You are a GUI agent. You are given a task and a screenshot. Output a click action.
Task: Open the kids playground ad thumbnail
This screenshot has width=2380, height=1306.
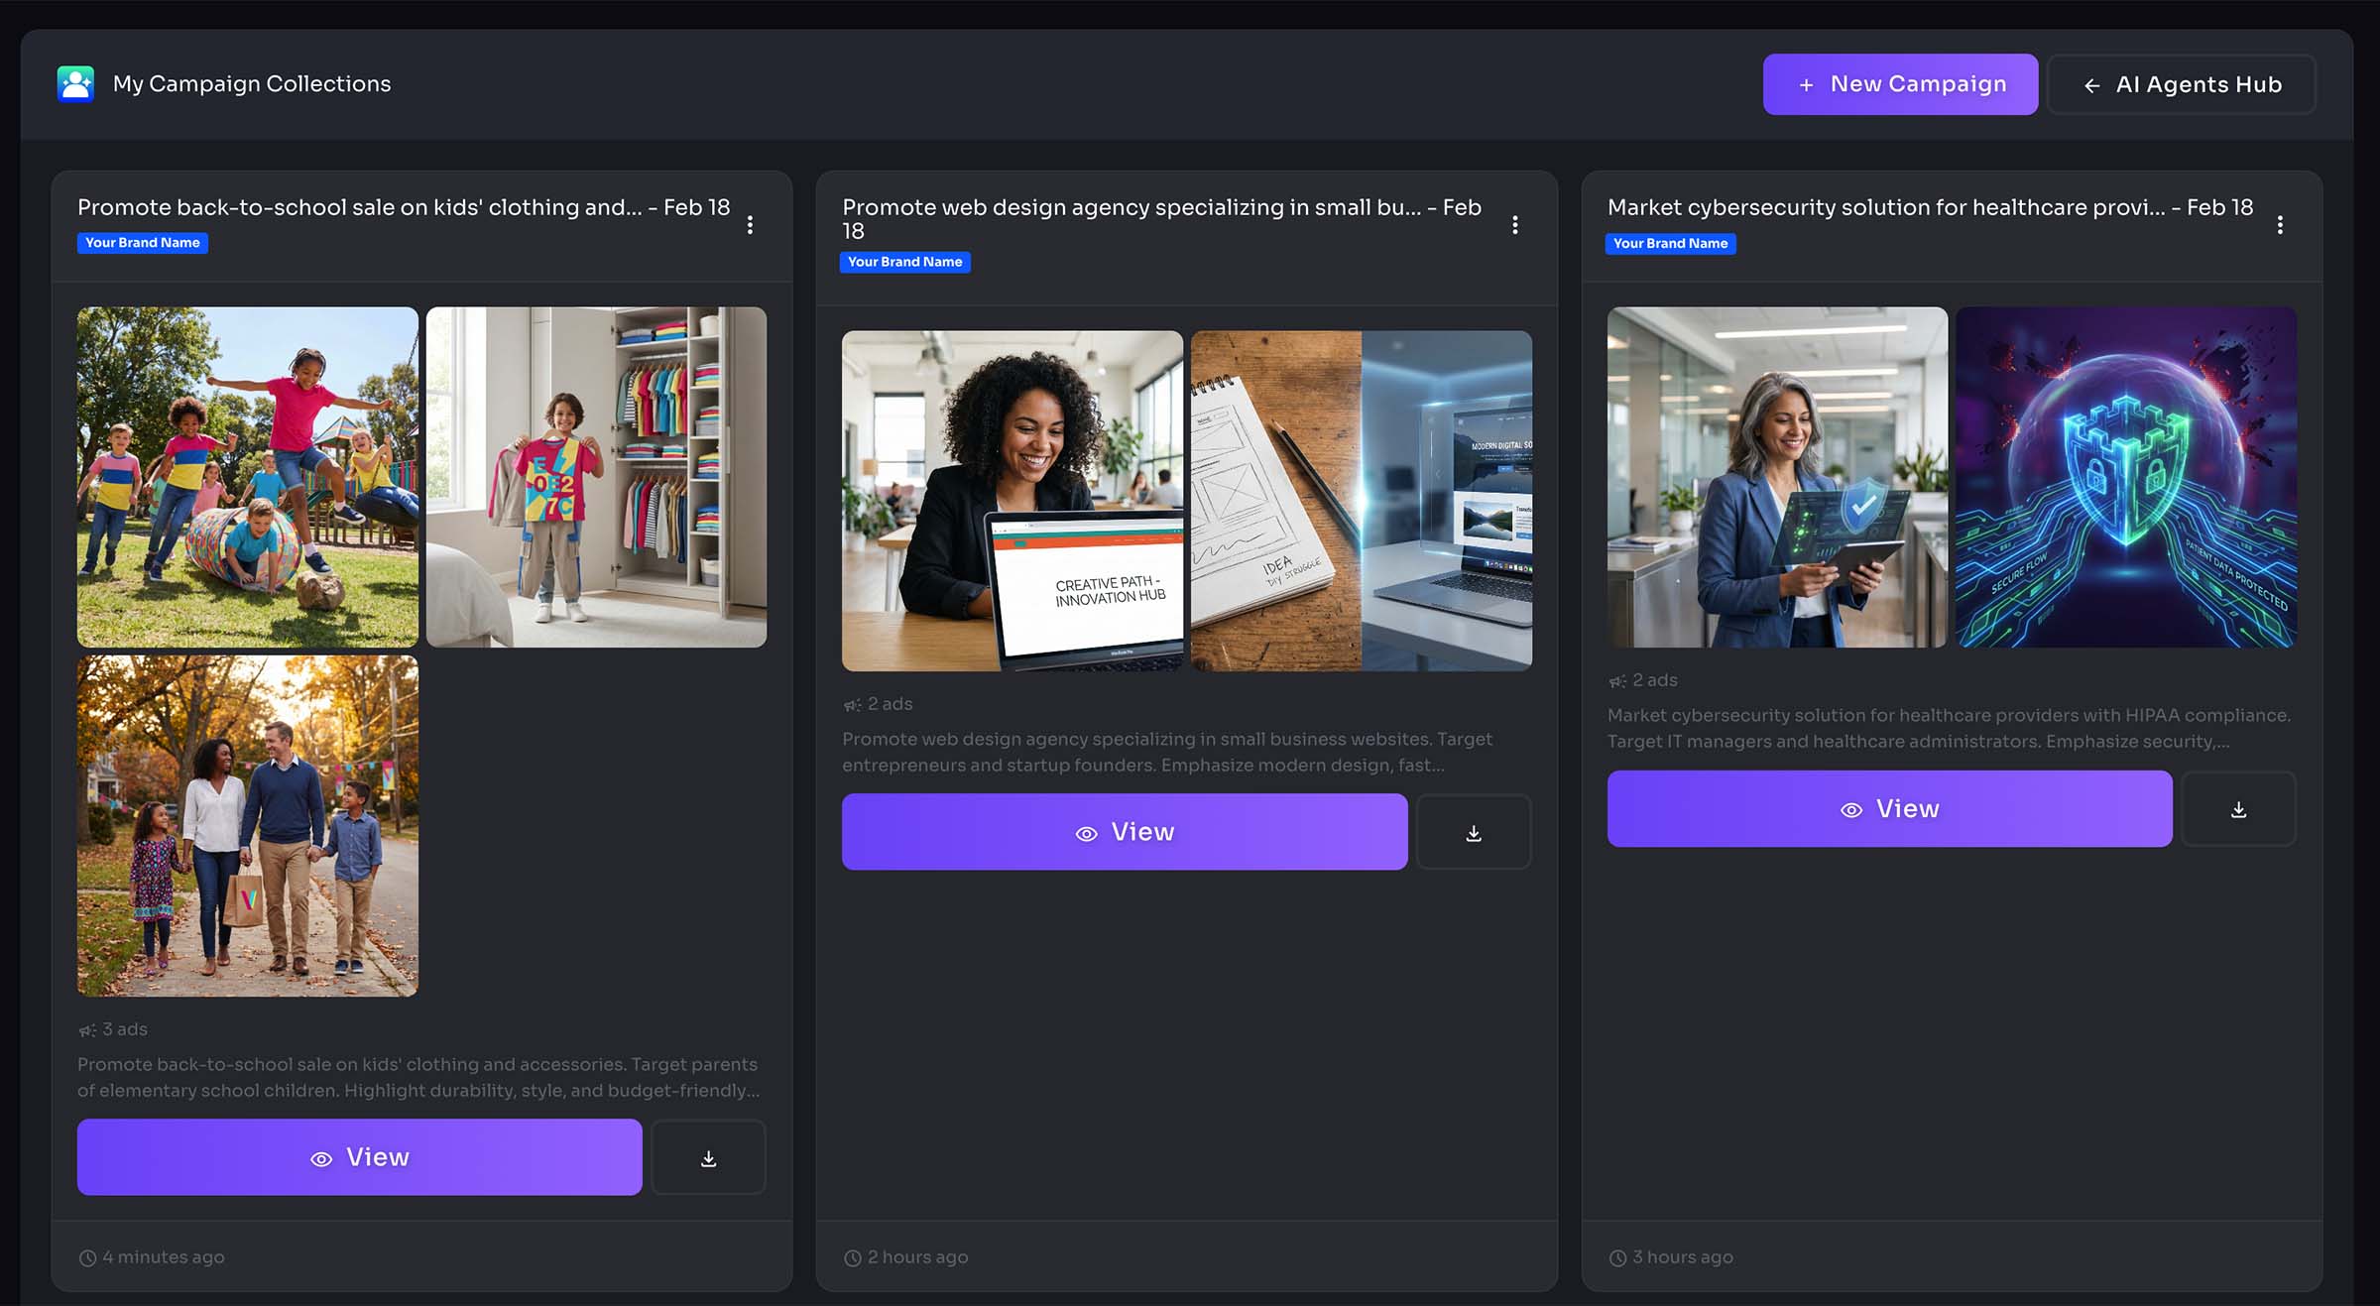(248, 477)
